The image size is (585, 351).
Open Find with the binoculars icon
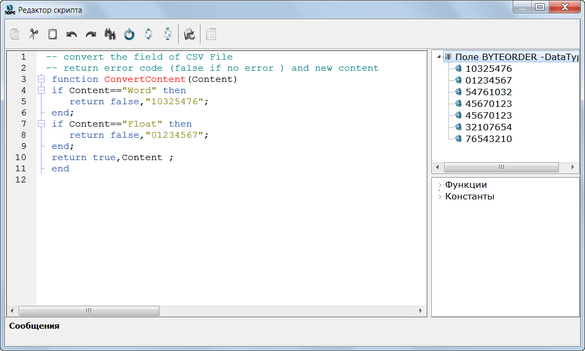(x=110, y=35)
